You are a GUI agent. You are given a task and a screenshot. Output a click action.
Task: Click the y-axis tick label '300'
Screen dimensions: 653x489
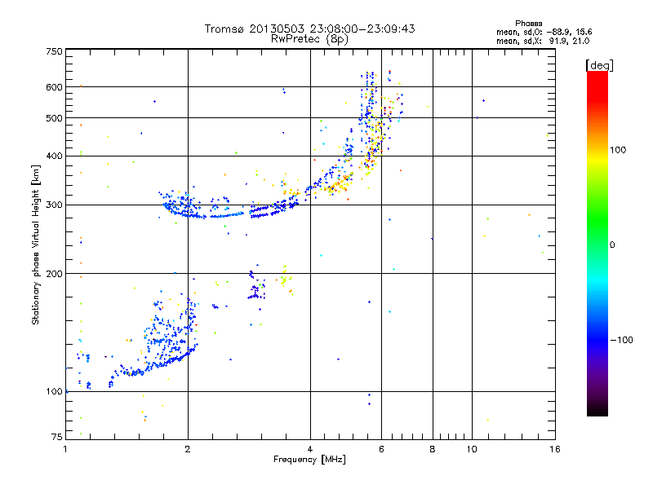pyautogui.click(x=54, y=205)
